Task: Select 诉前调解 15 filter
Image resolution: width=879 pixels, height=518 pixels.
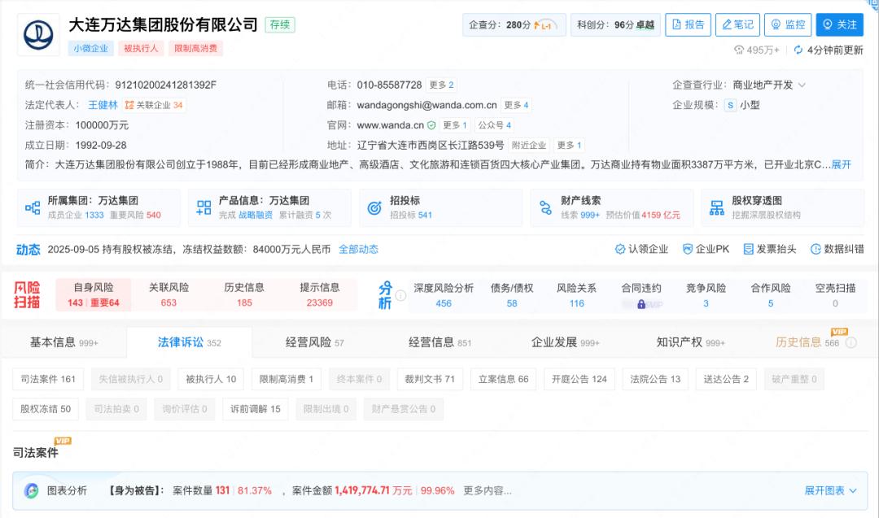Action: click(x=255, y=409)
